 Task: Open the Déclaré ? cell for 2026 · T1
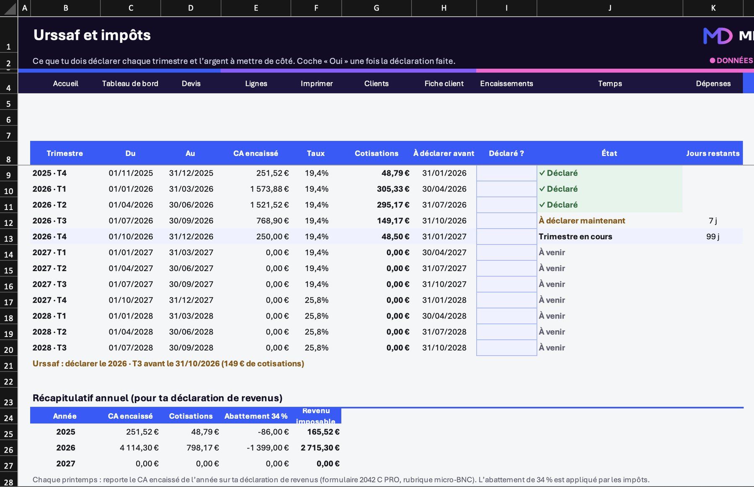click(506, 189)
